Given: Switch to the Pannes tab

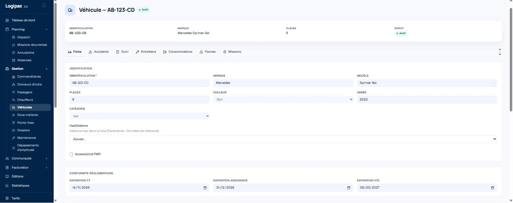Looking at the screenshot, I should click(208, 52).
